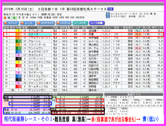This screenshot has width=166, height=126.
Task: Open the パドック video button
Action: pos(11,23)
